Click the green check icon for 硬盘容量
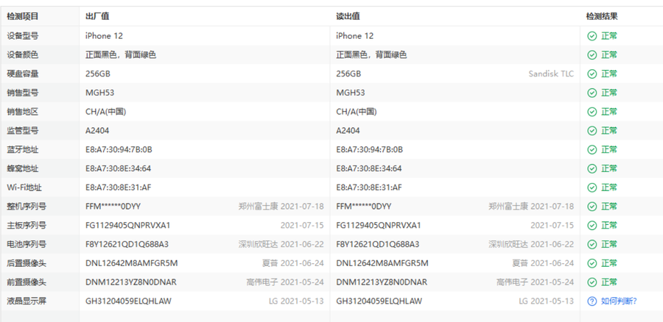This screenshot has width=663, height=322. tap(592, 74)
